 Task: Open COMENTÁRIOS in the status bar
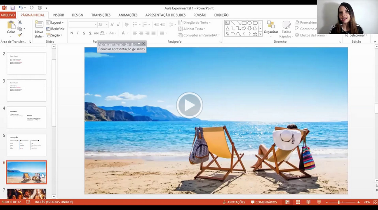pos(264,202)
